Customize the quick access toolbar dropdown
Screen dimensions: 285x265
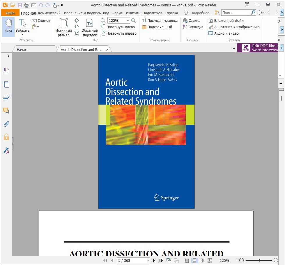62,5
